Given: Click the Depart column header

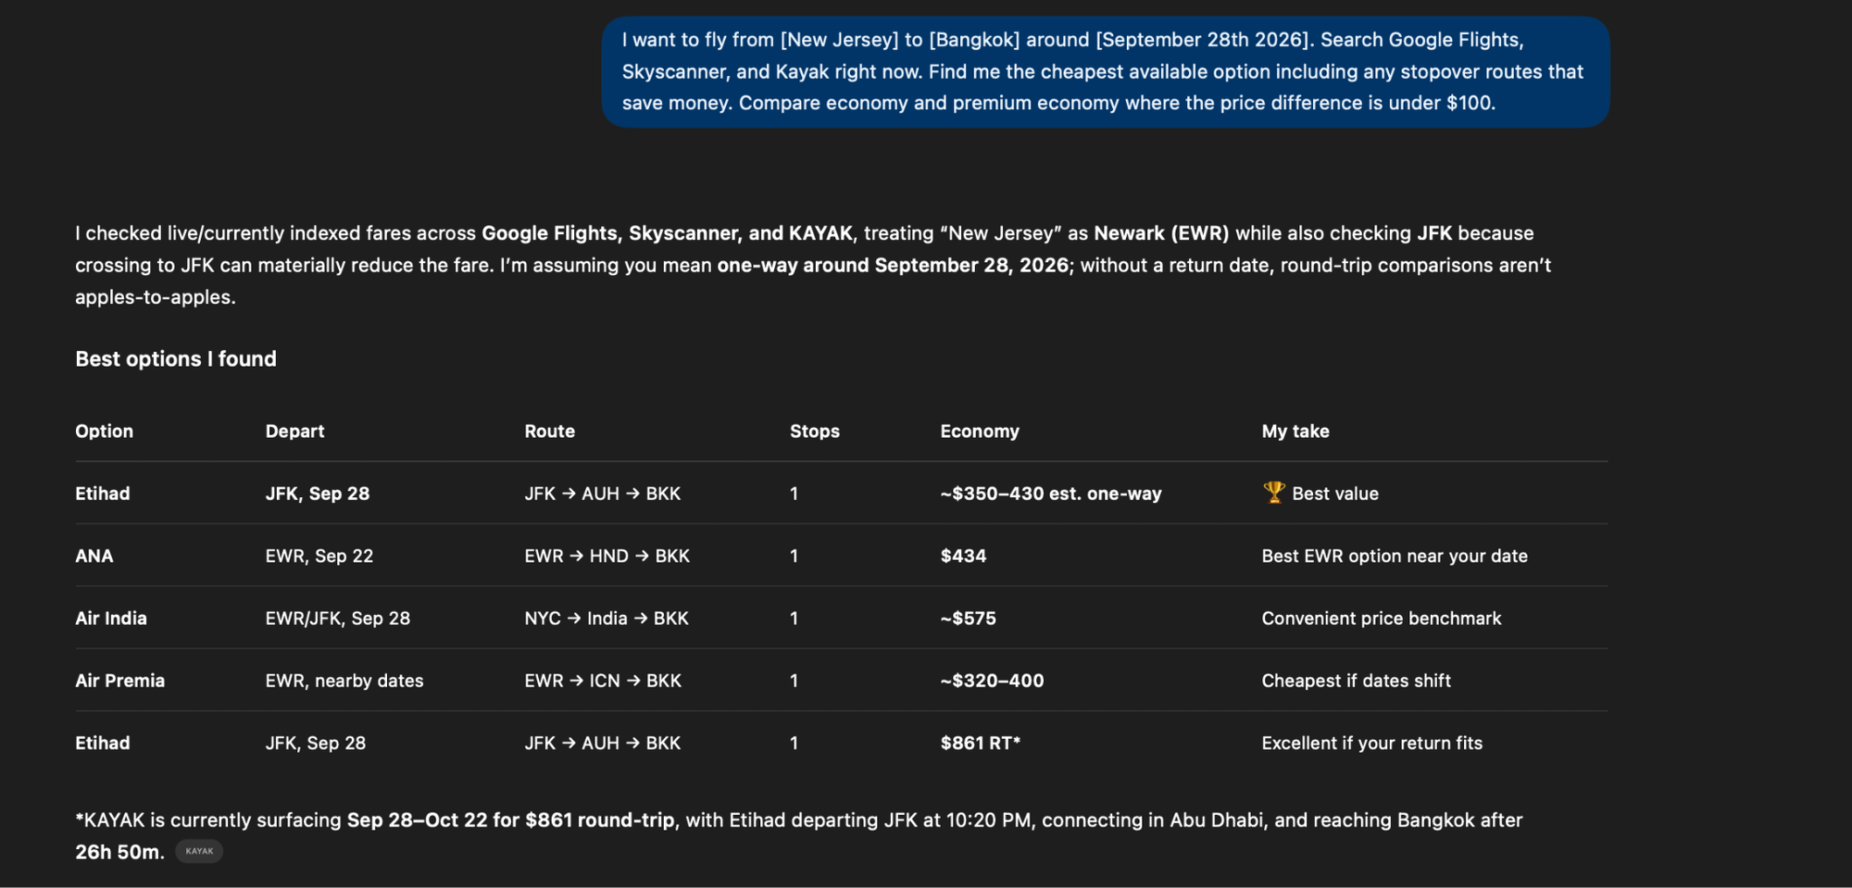Looking at the screenshot, I should pos(294,431).
